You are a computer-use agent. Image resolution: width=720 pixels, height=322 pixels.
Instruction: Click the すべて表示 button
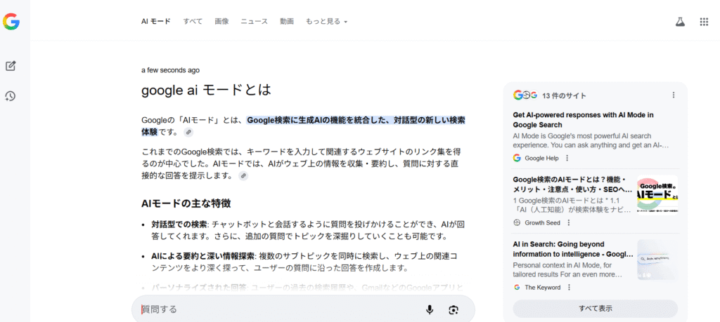(x=595, y=308)
